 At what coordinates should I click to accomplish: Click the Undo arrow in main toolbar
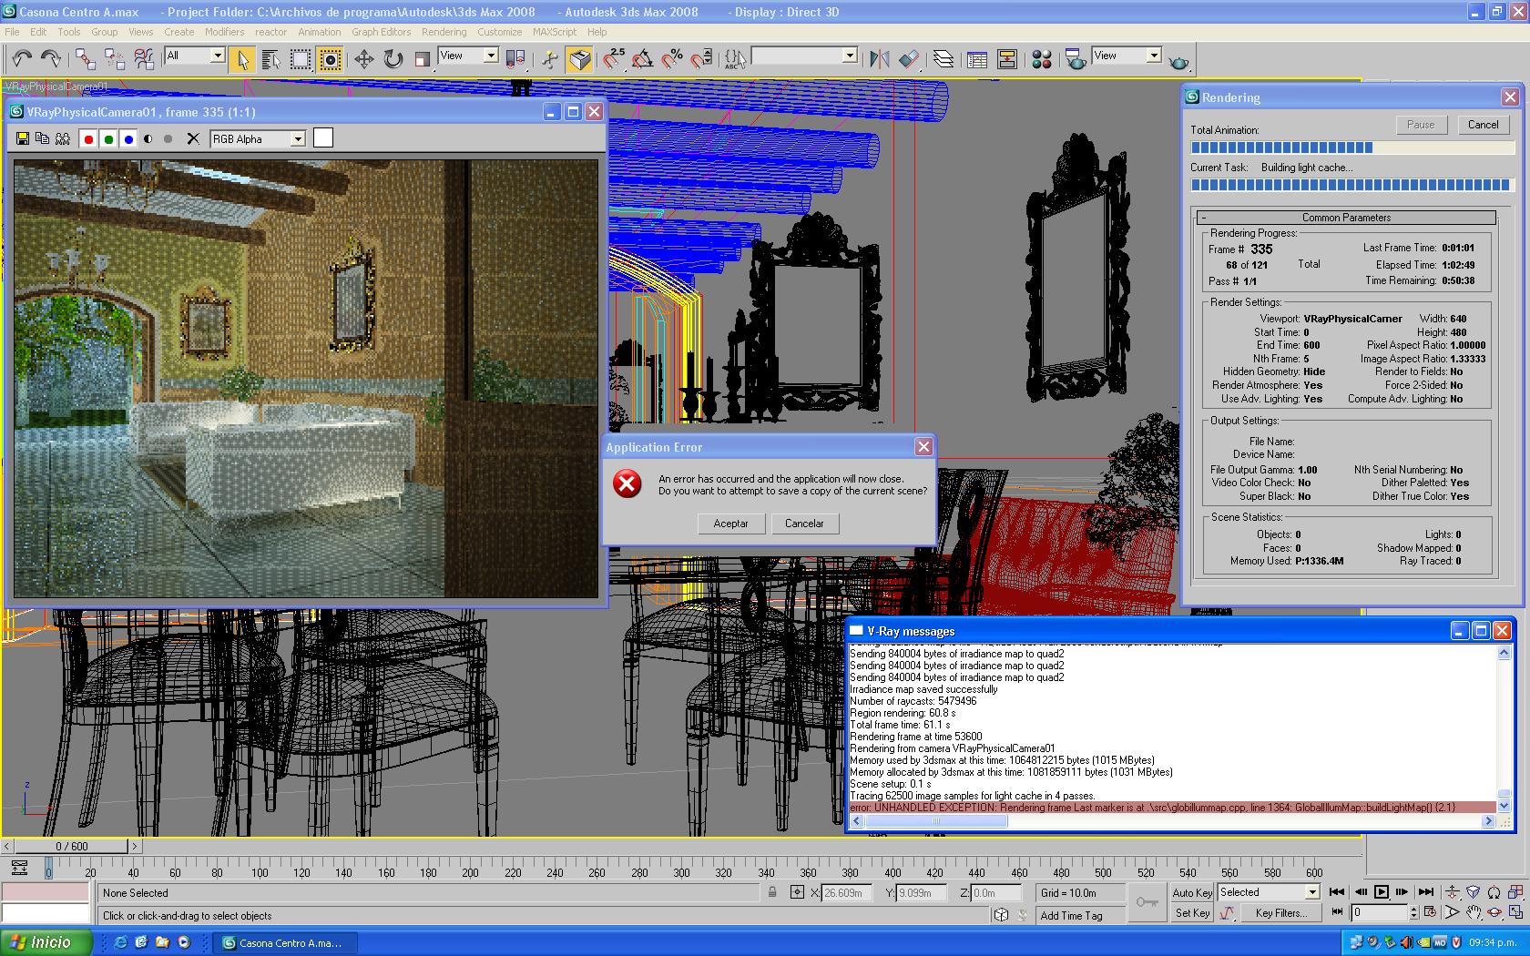click(22, 59)
